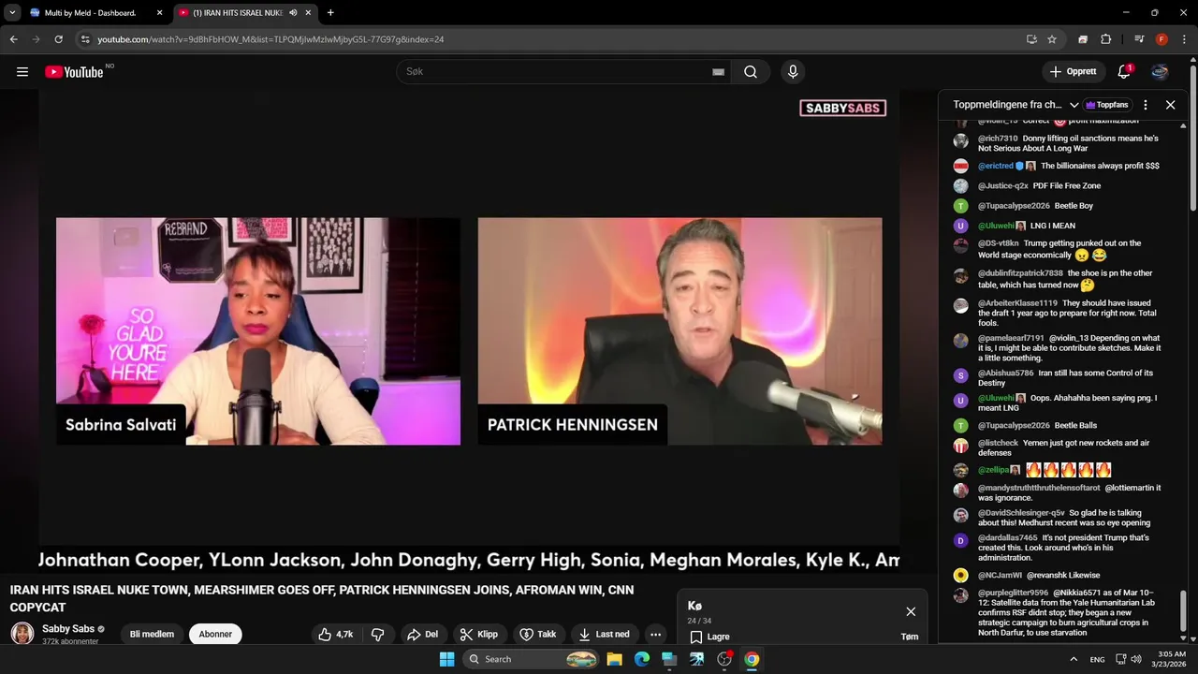Click the live chat scrollbar
1198x674 pixels.
click(x=1184, y=613)
